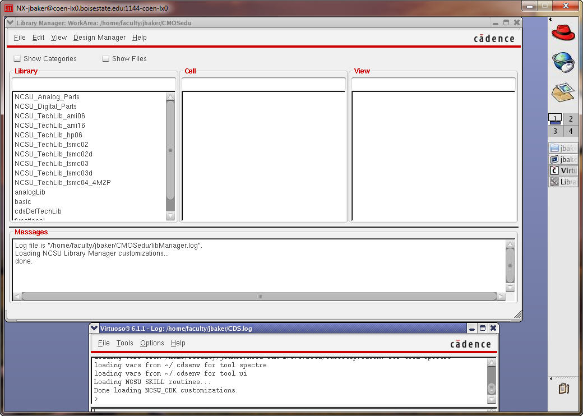Switch to workspace 2 in pager

tap(571, 119)
